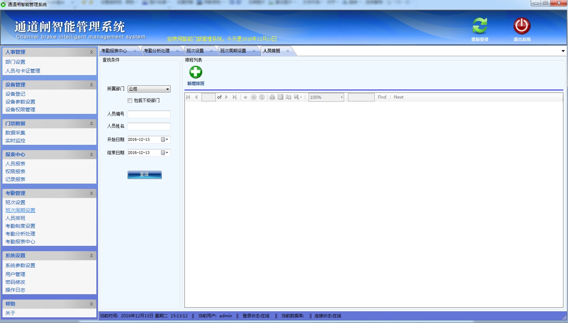Open 用户管理 in sidebar
The height and width of the screenshot is (323, 568).
click(x=15, y=274)
